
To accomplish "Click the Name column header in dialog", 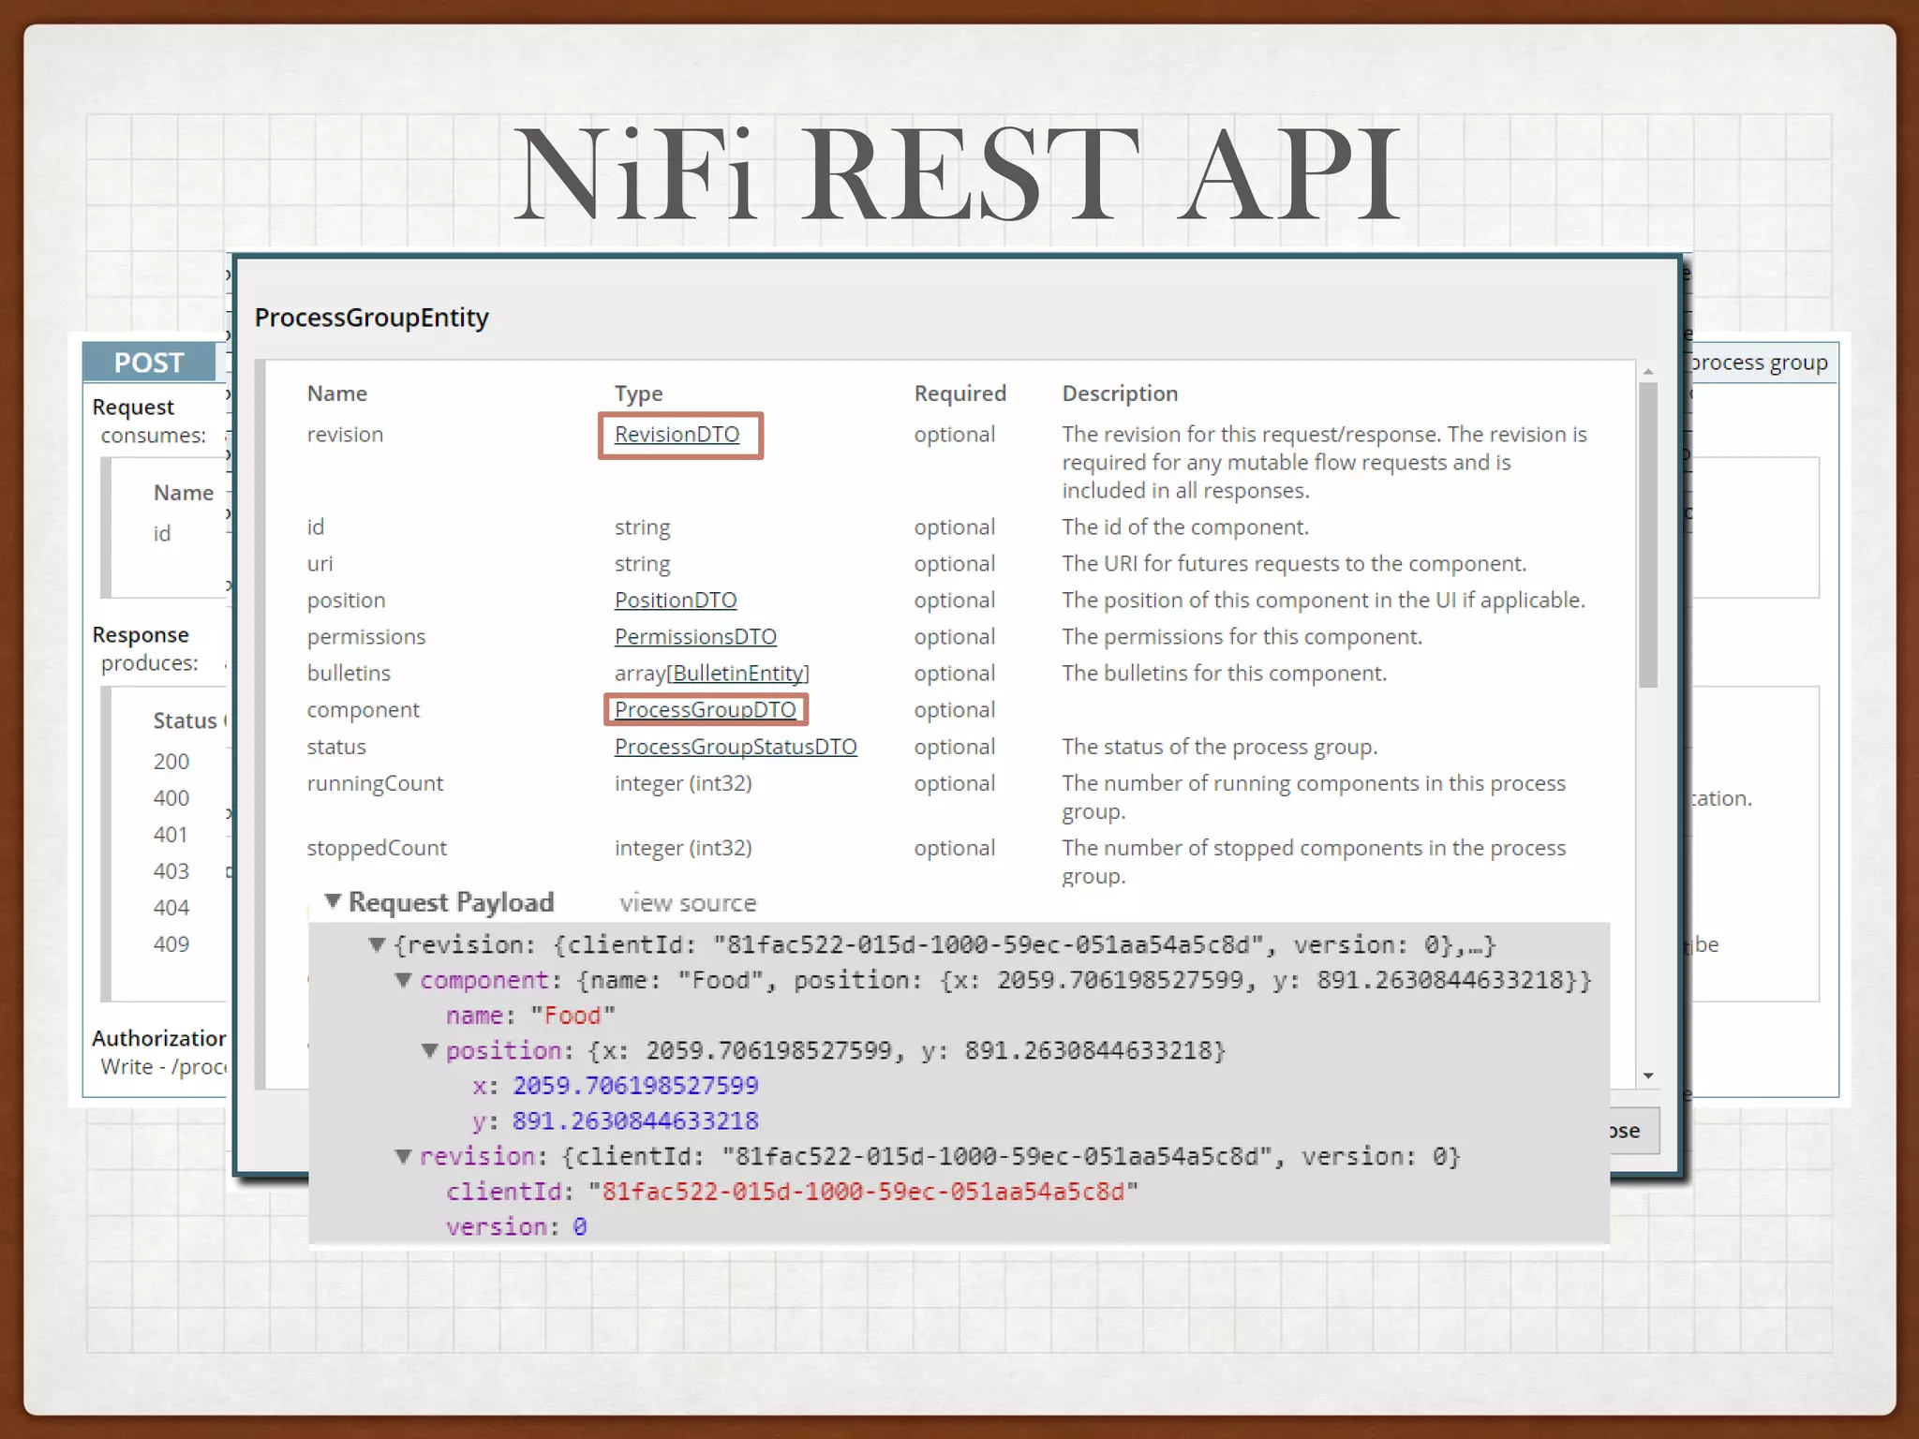I will click(x=336, y=393).
